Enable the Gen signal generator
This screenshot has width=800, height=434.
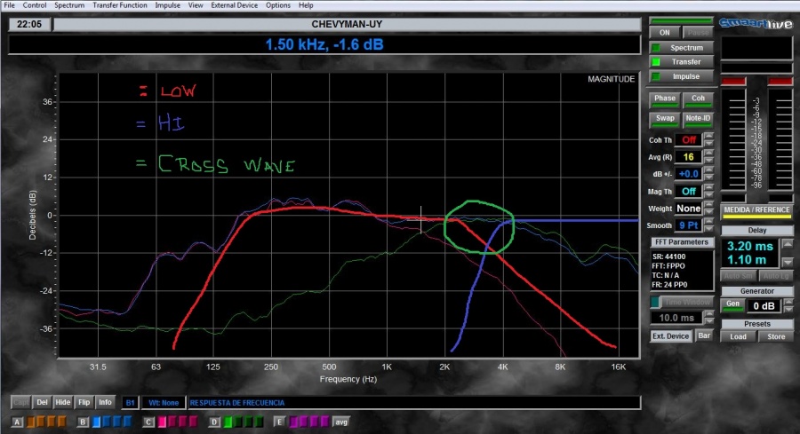pos(732,304)
